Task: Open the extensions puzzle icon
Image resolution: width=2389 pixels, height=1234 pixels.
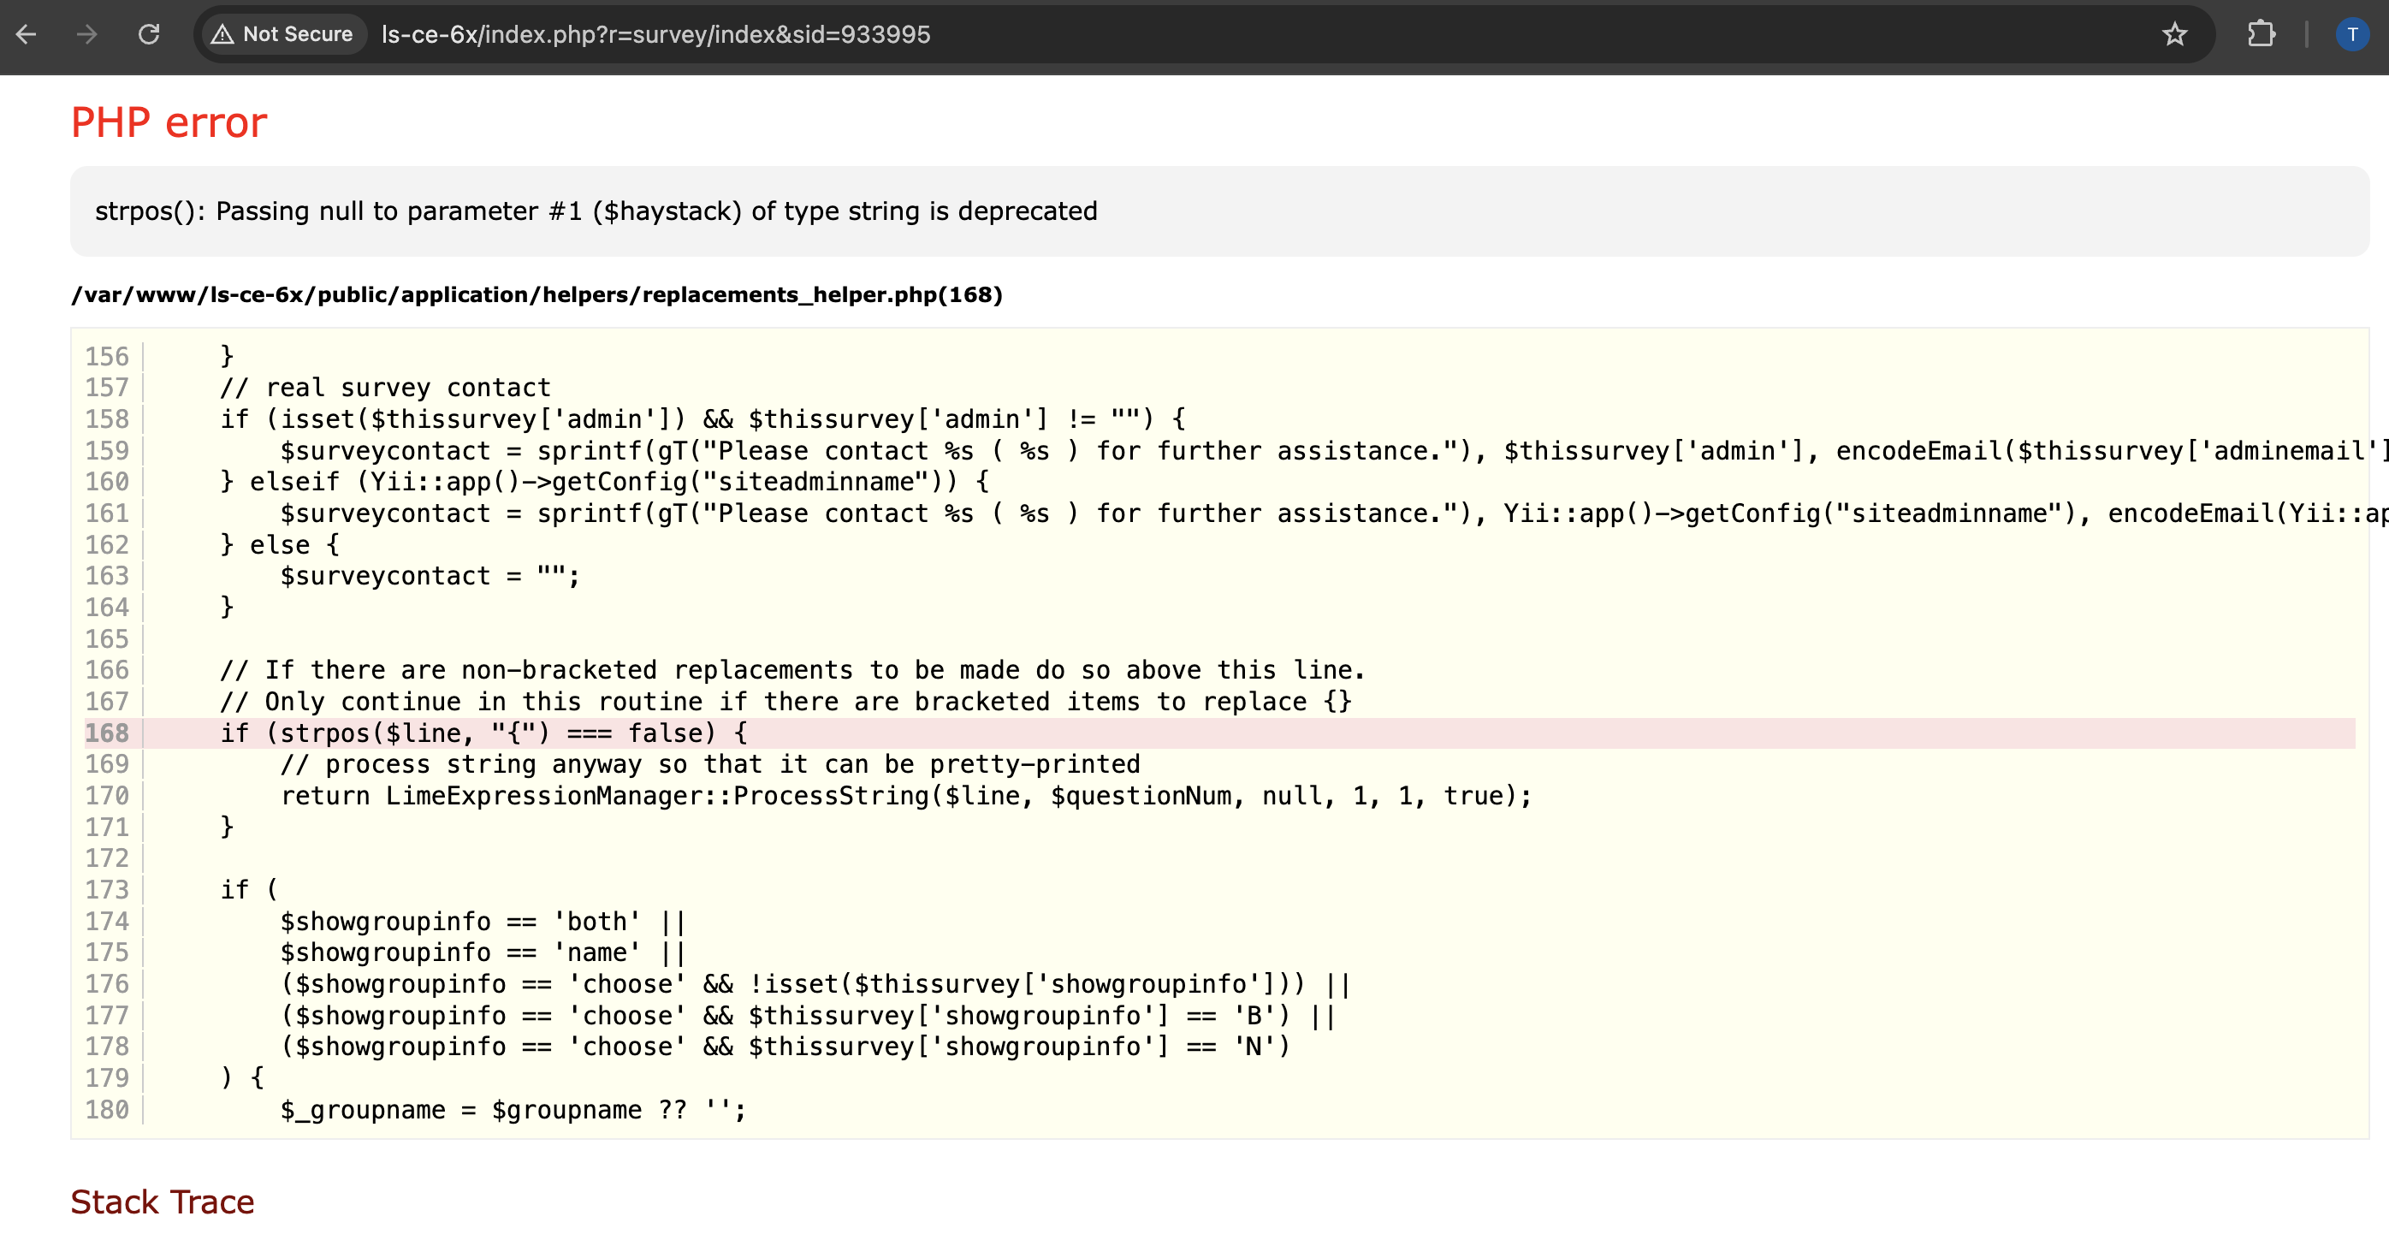Action: coord(2261,34)
